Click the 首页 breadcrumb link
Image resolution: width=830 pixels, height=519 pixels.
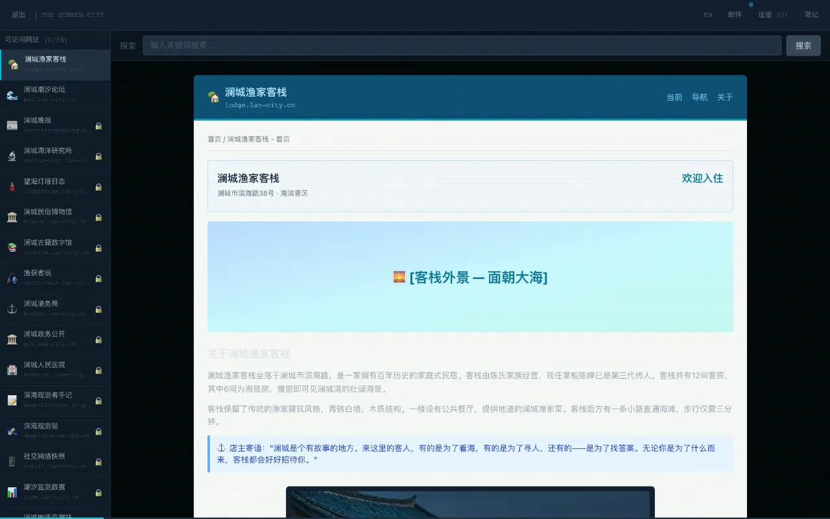click(x=214, y=139)
